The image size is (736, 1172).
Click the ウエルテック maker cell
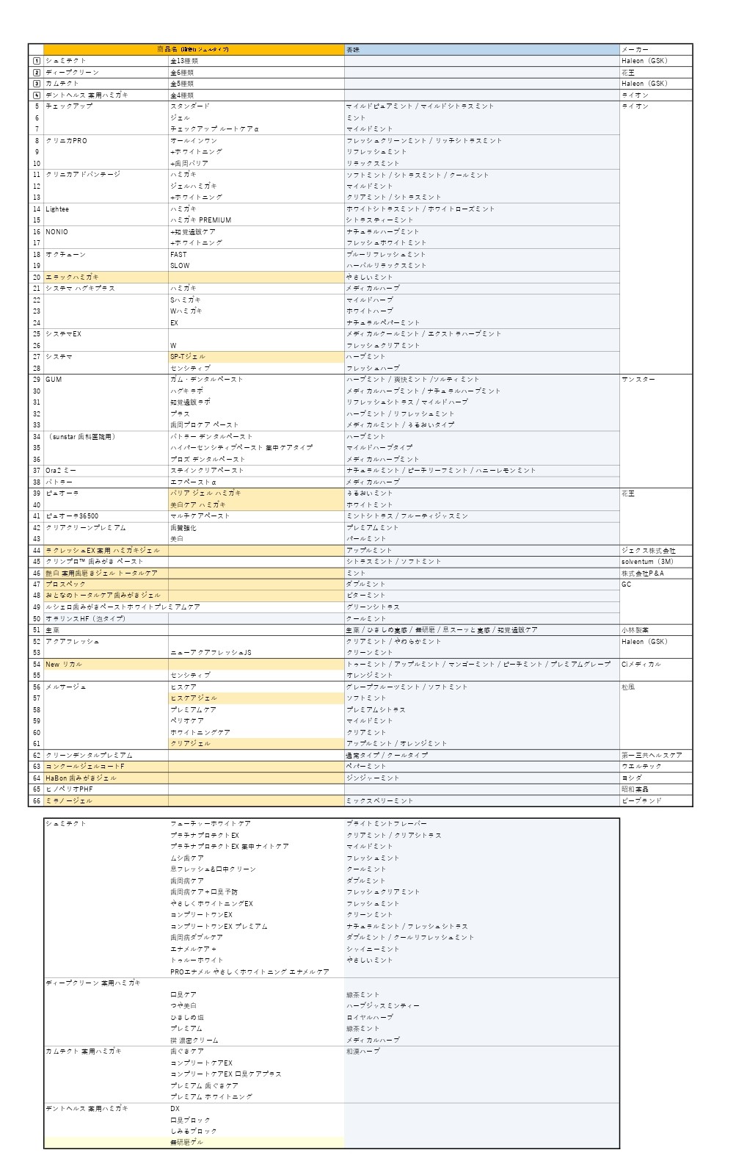point(656,767)
